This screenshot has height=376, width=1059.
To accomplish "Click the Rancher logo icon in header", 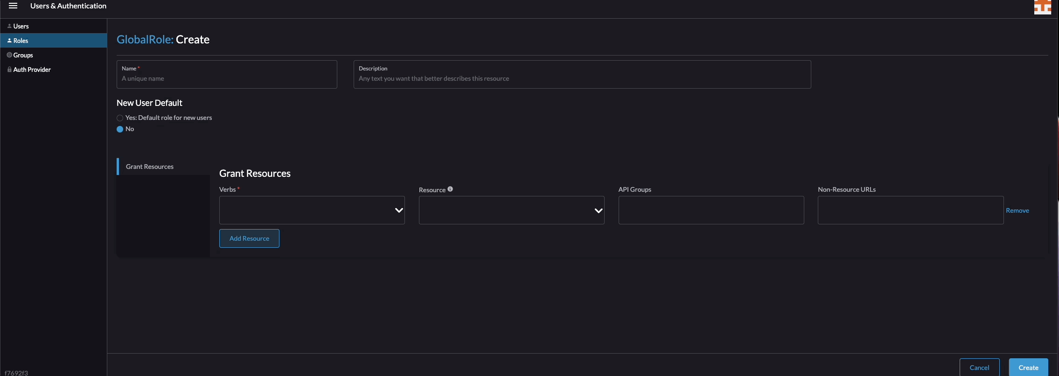I will (x=1042, y=7).
